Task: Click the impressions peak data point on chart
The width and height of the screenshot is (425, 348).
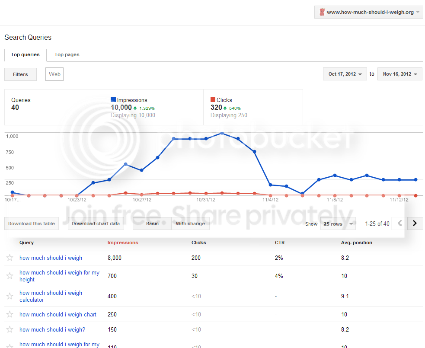Action: (x=222, y=133)
